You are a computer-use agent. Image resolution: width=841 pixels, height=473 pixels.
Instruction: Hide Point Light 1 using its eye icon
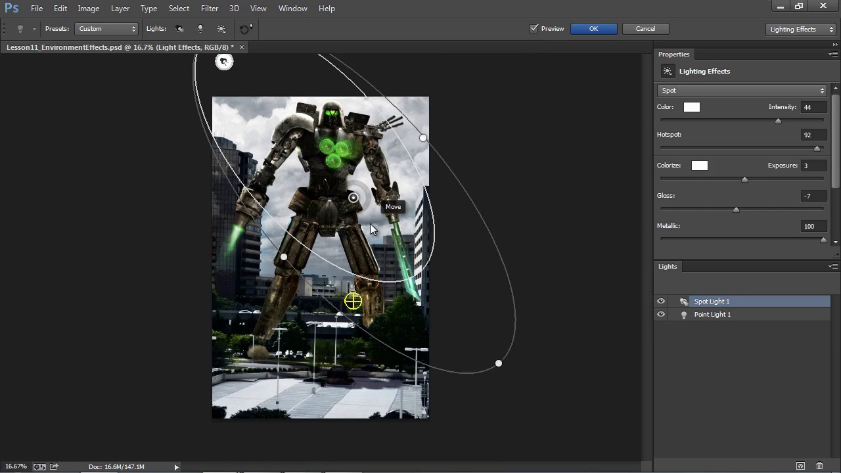[x=661, y=315]
